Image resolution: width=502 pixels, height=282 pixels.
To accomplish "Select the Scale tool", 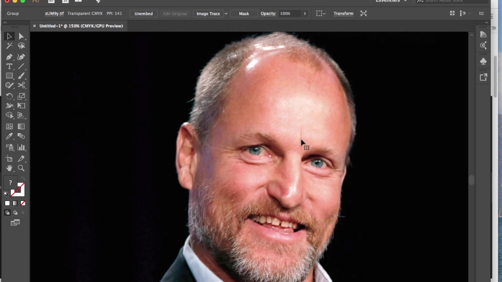I will 21,96.
